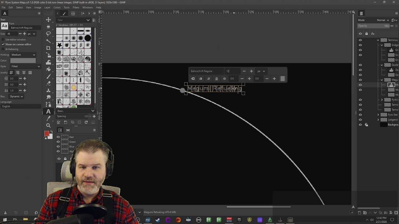Select the Eraser tool

point(48,83)
